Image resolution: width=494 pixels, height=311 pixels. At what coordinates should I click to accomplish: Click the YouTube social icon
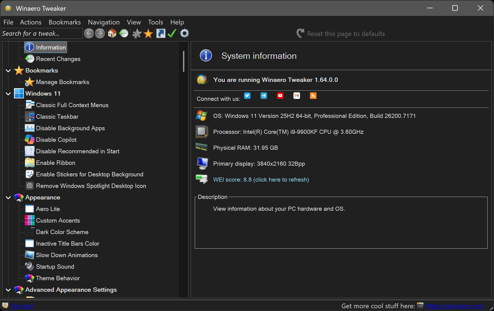pos(280,96)
